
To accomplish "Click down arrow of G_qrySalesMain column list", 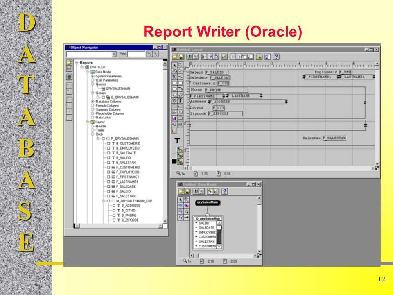I will [219, 246].
